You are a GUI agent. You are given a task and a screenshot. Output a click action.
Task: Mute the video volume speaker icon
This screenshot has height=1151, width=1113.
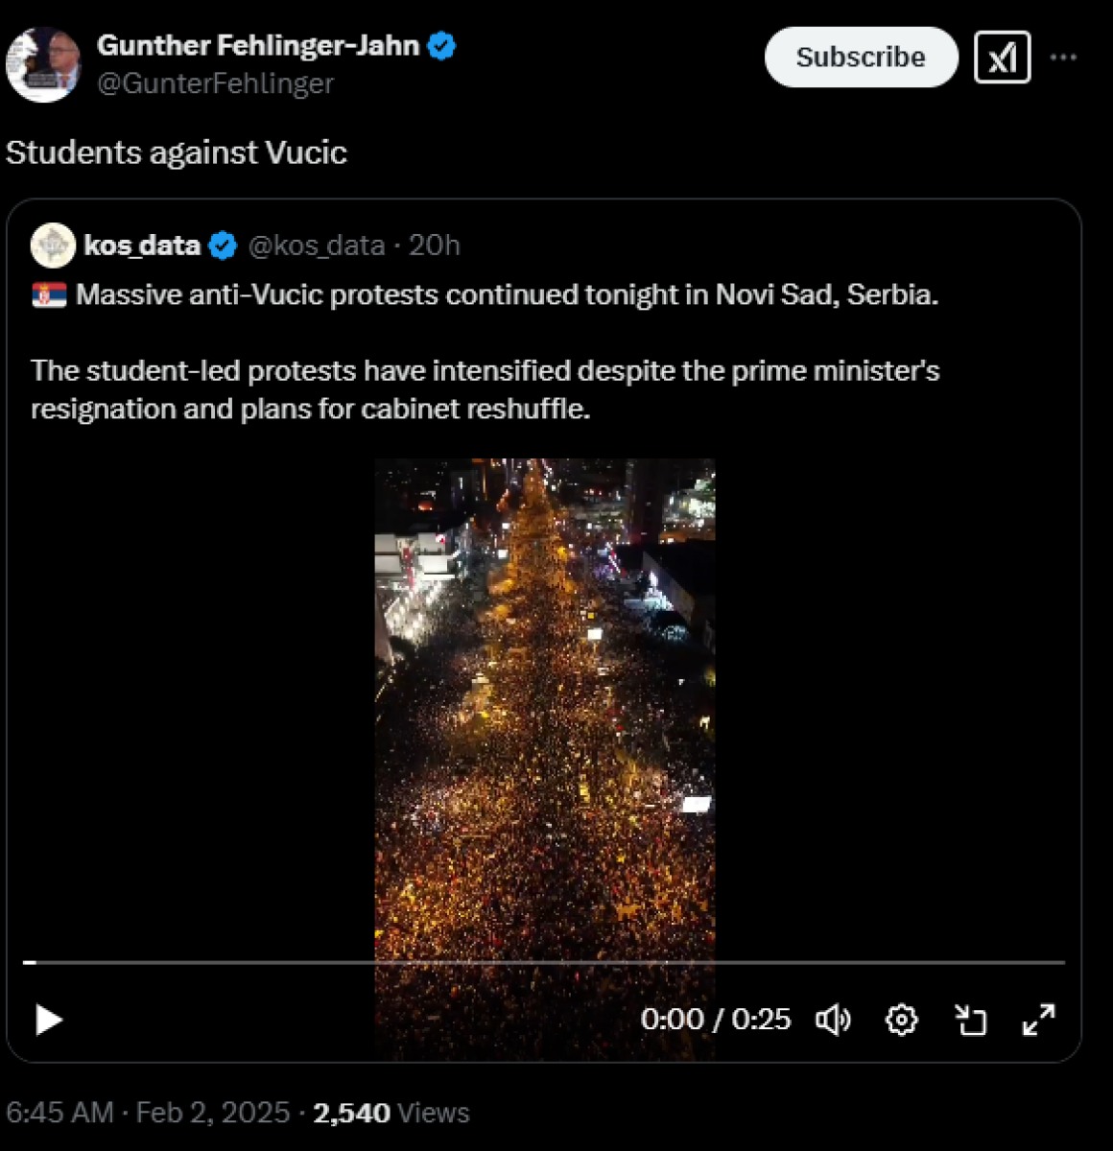833,1020
